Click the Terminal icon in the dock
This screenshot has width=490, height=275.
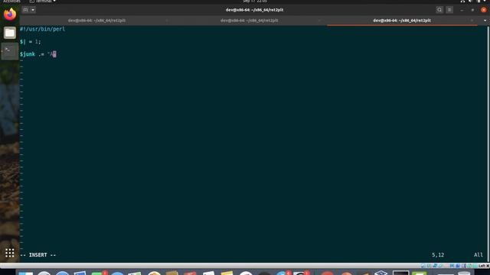pos(10,51)
